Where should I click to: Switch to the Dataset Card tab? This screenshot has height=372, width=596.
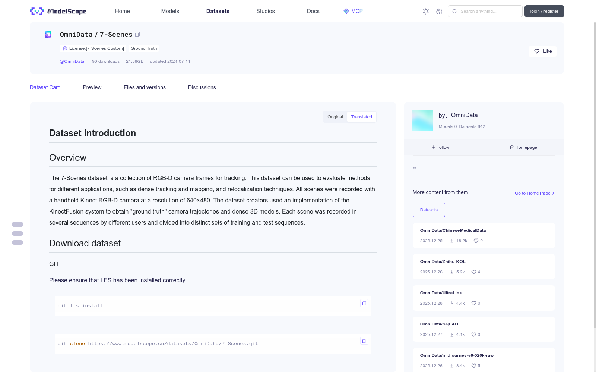click(x=45, y=87)
